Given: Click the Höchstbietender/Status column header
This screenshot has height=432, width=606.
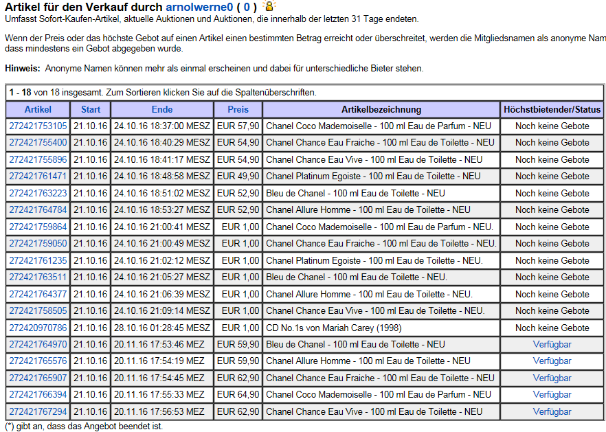Looking at the screenshot, I should point(552,109).
